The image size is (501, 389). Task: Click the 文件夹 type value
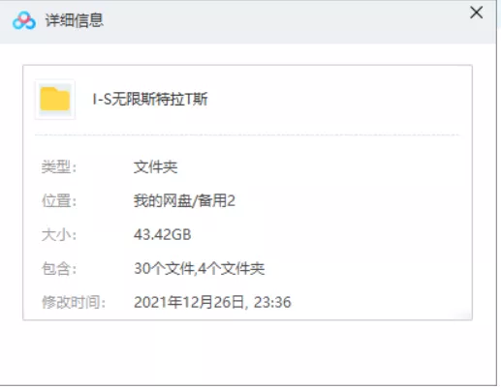pyautogui.click(x=155, y=167)
